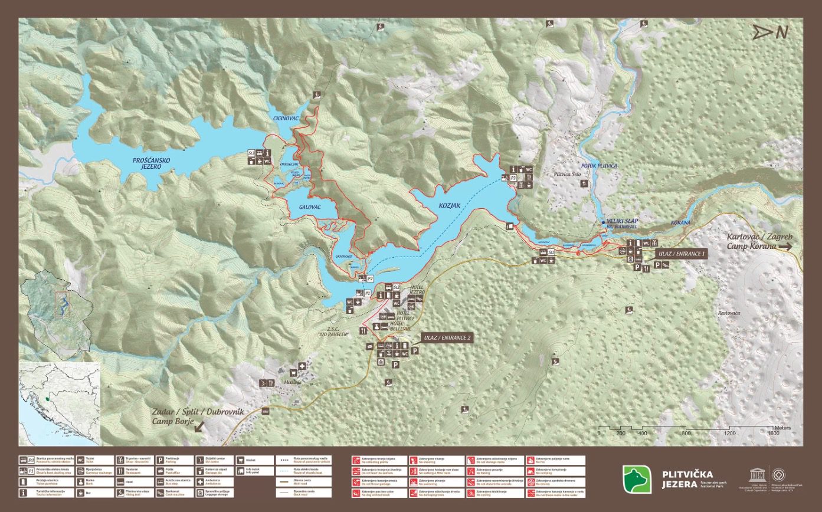
Task: Click the Market cart icon in legend
Action: coord(241,460)
